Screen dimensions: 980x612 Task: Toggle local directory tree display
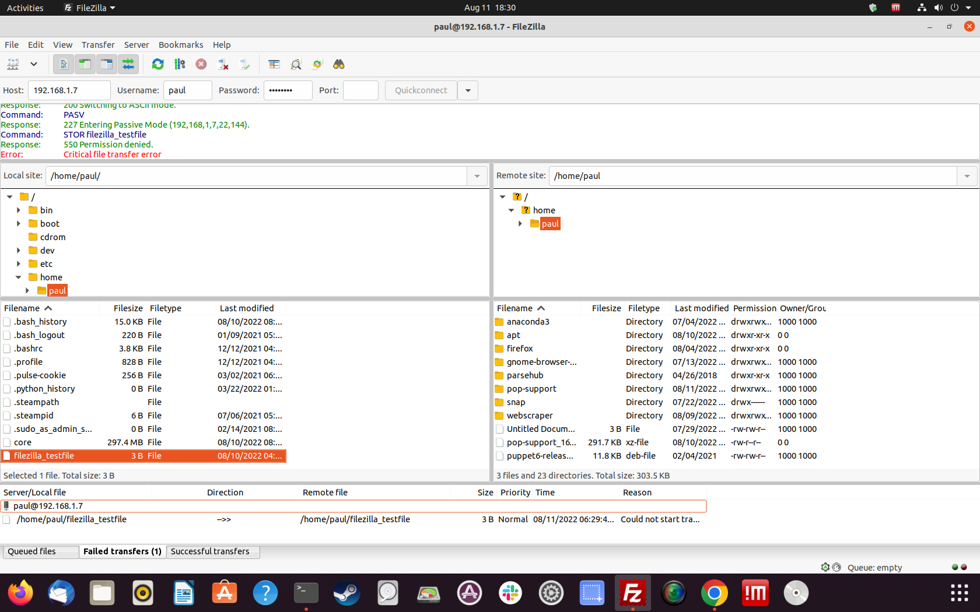click(85, 64)
